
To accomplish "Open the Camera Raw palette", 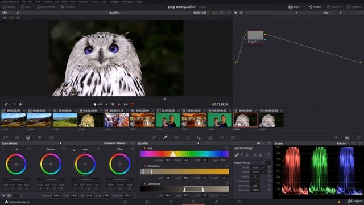I will tap(6, 138).
